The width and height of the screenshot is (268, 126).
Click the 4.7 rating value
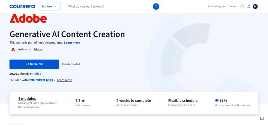pos(78,101)
